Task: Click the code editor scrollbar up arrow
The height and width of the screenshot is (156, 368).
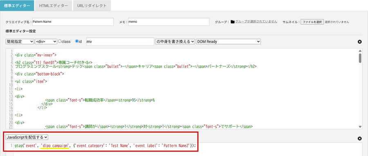Action: click(360, 51)
